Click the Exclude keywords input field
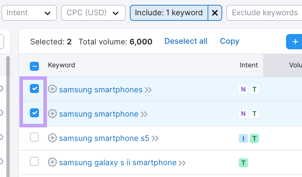The height and width of the screenshot is (177, 302). [265, 13]
